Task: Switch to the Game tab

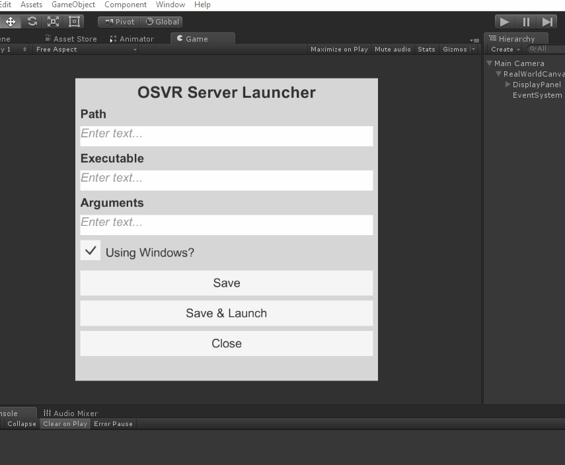Action: point(202,38)
